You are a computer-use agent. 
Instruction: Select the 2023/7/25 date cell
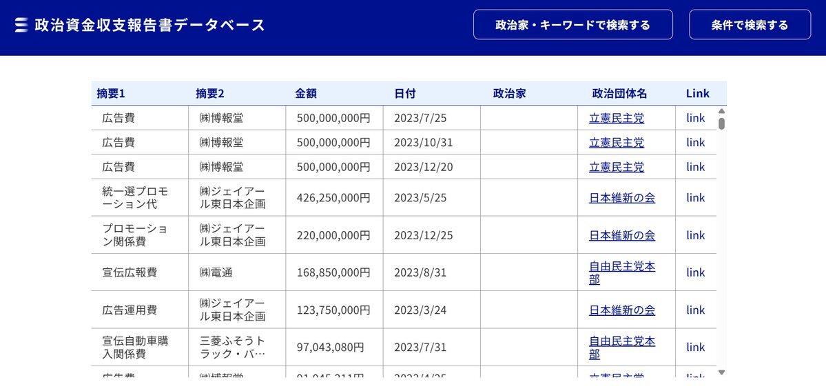(431, 118)
